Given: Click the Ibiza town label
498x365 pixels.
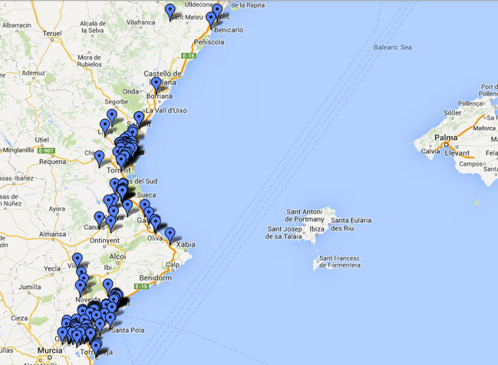Looking at the screenshot, I should point(317,229).
